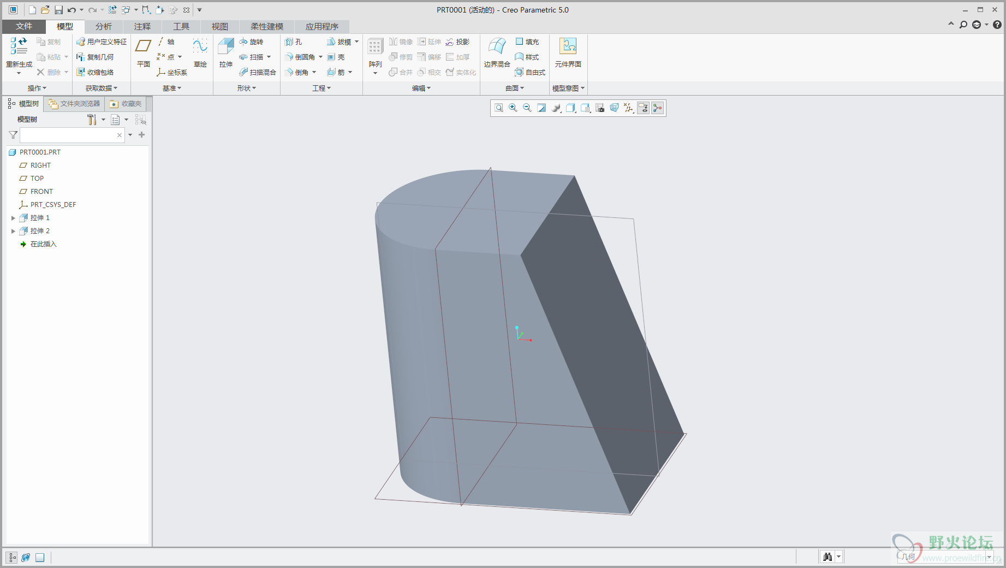Open the 文件 menu
Viewport: 1006px width, 568px height.
tap(24, 26)
